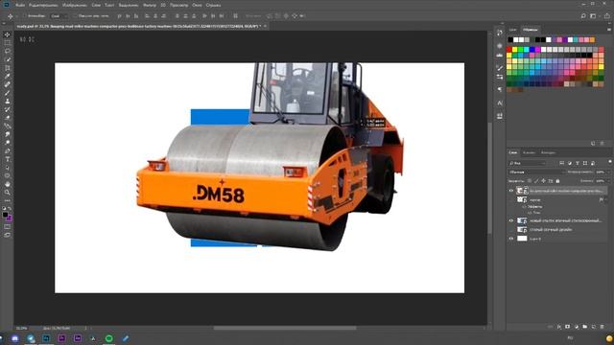Switch to the Контуры tab
This screenshot has height=345, width=614.
(548, 152)
